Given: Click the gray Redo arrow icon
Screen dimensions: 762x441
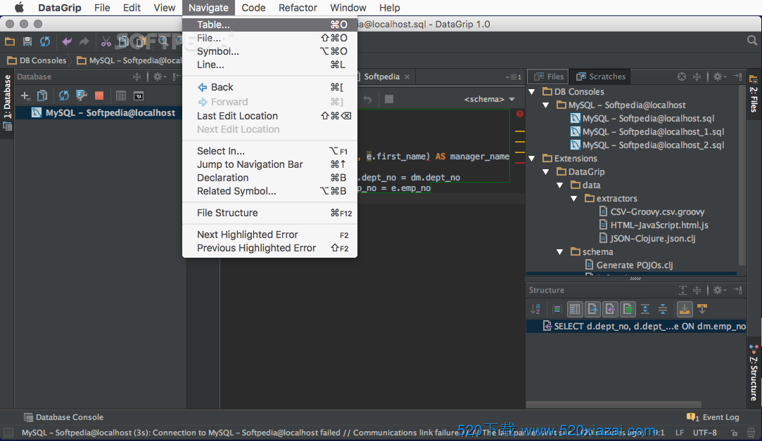Looking at the screenshot, I should 84,41.
